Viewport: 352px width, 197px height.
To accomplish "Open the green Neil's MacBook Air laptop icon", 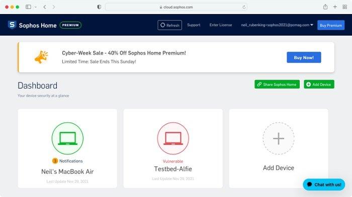I will tap(67, 138).
